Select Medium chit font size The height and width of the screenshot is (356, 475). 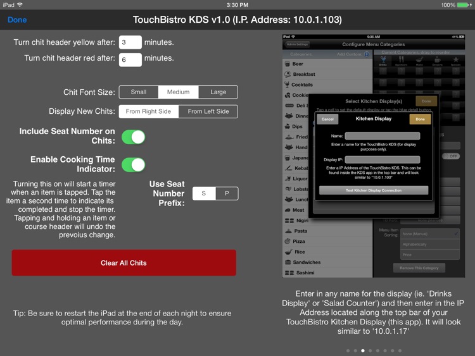178,92
